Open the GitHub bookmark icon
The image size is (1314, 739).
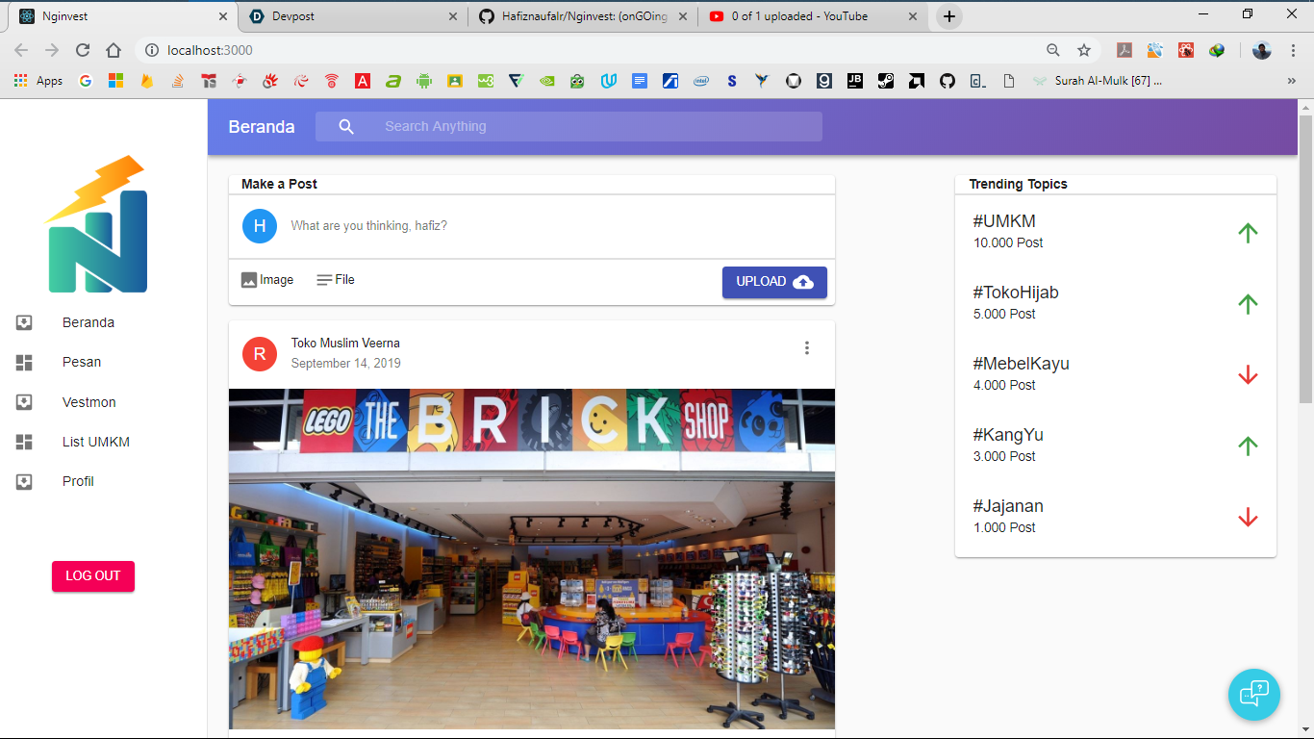pyautogui.click(x=948, y=81)
